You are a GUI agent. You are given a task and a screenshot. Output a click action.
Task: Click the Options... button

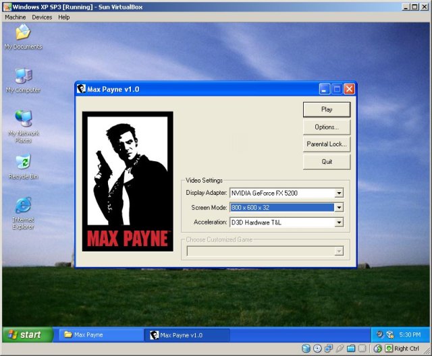327,127
